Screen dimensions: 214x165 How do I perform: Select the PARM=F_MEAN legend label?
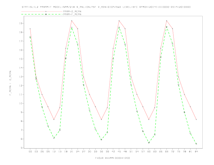[x=72, y=14]
